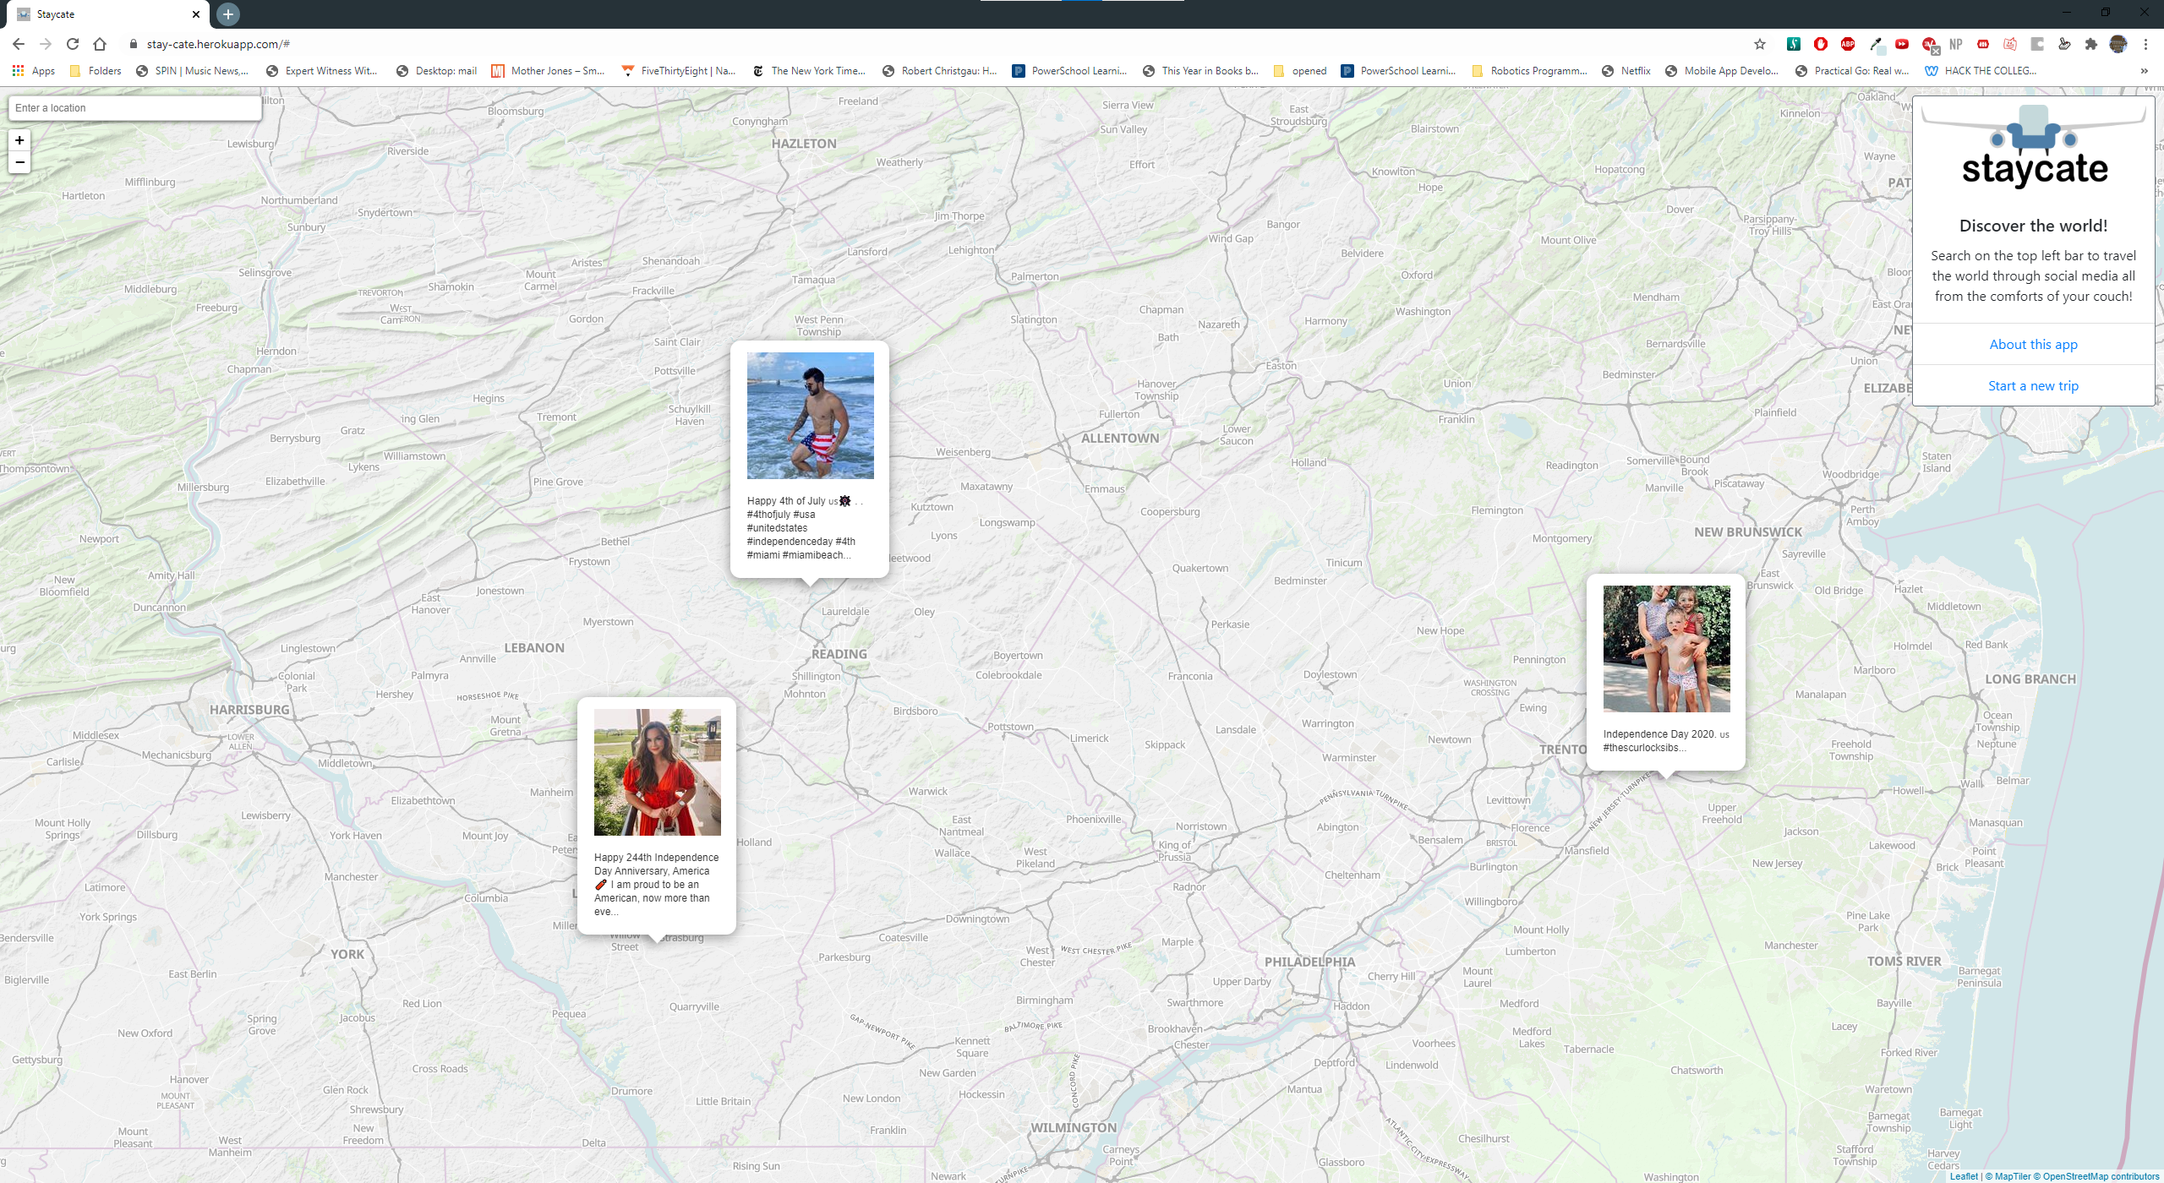Screen dimensions: 2164x1183
Task: Zoom in using the map plus button
Action: (19, 140)
